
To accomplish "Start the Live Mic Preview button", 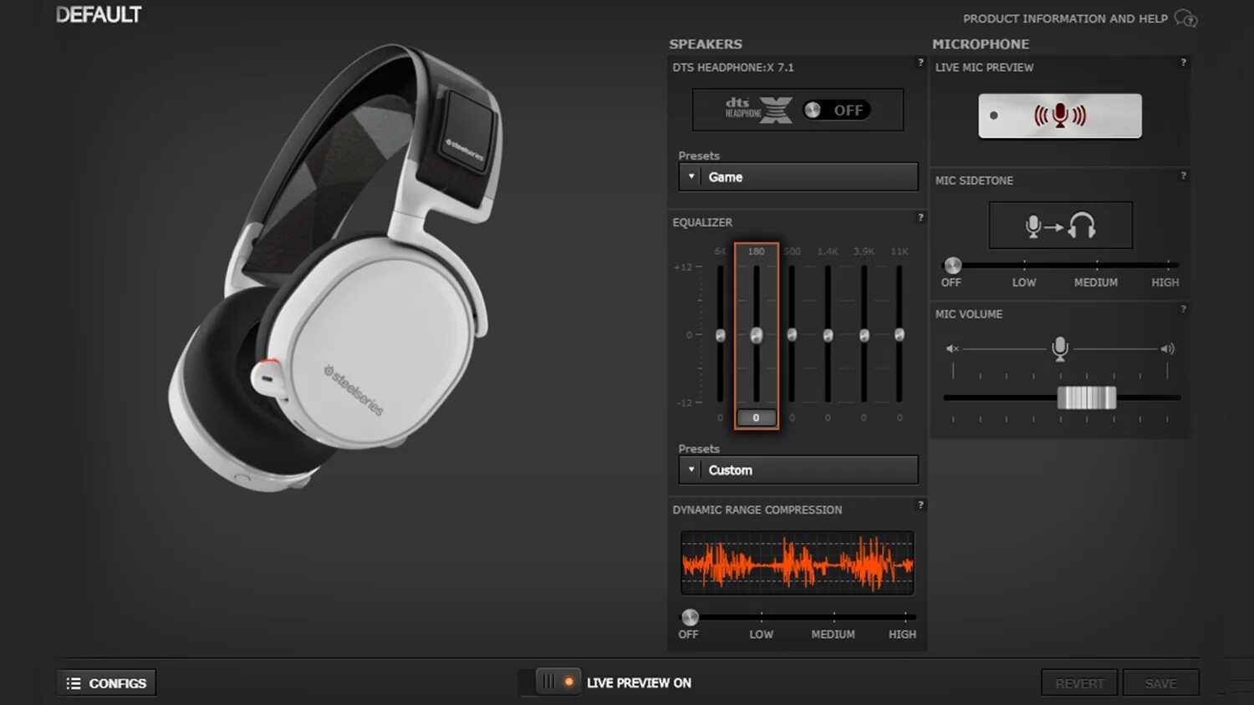I will click(1060, 115).
